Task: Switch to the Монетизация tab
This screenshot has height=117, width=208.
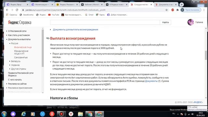Action: tap(42, 5)
